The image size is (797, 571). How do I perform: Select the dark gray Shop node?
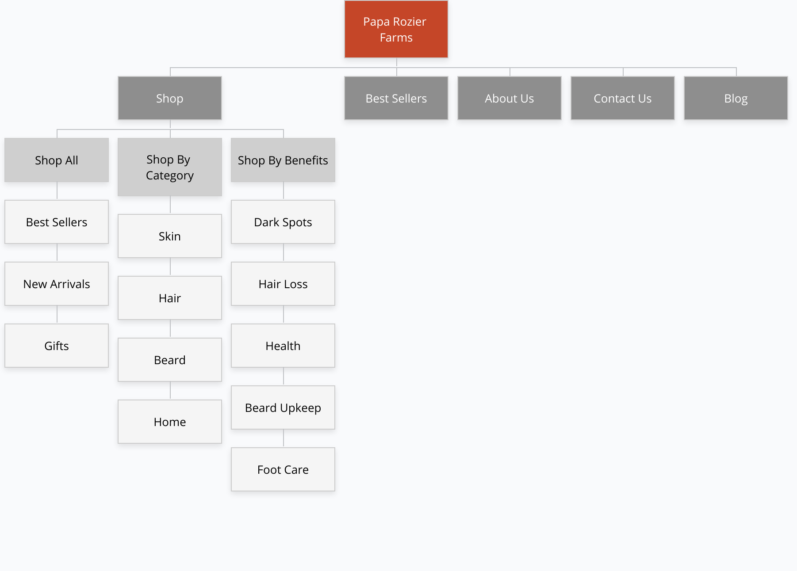coord(170,98)
